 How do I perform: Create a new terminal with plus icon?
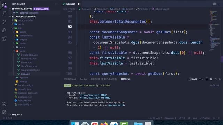200,79
